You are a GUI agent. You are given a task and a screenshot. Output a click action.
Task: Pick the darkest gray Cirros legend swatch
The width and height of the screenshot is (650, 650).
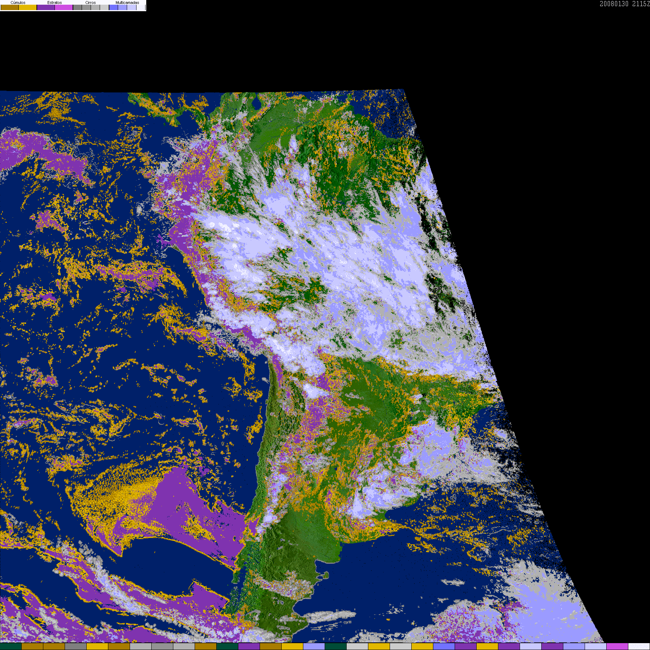coord(77,7)
